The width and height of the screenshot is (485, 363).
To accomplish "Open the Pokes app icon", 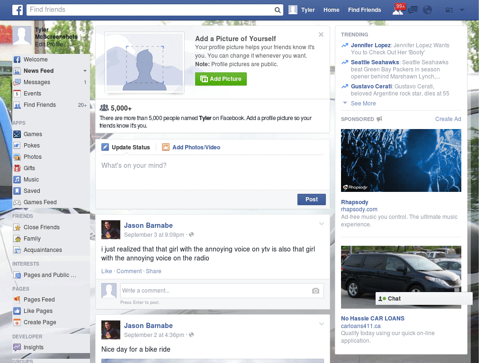I will pyautogui.click(x=17, y=146).
